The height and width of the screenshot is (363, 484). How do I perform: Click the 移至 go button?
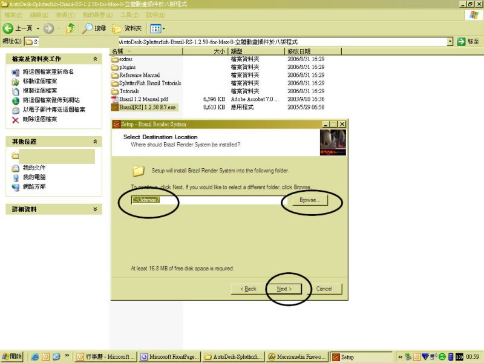(468, 41)
